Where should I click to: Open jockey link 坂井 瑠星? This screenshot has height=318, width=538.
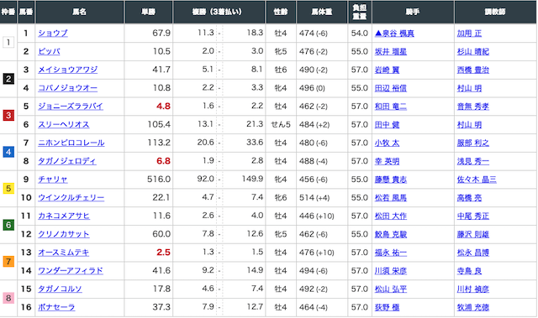pyautogui.click(x=390, y=52)
